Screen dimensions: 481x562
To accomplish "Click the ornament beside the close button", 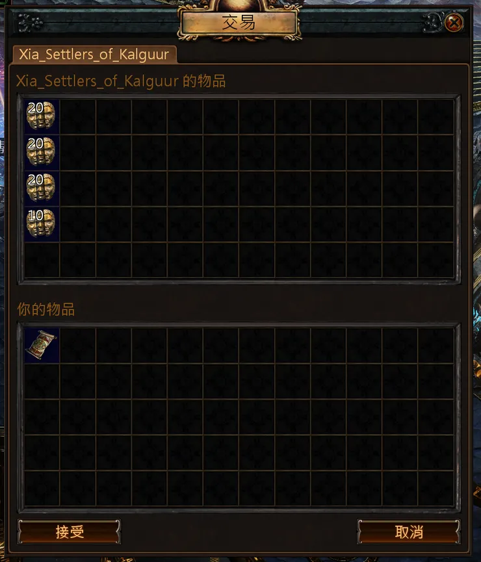I will point(433,23).
